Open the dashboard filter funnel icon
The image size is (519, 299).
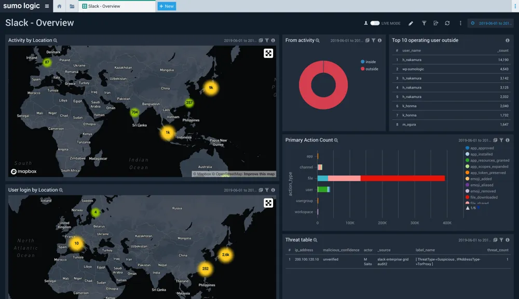pyautogui.click(x=424, y=23)
